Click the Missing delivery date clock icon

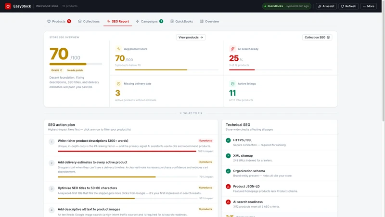(x=118, y=83)
